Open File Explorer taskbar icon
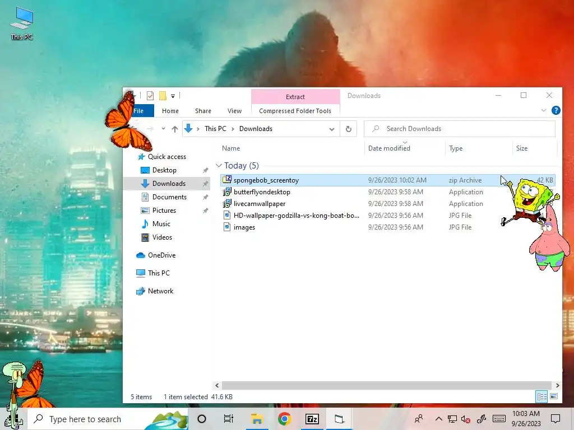The width and height of the screenshot is (574, 430). [x=257, y=419]
